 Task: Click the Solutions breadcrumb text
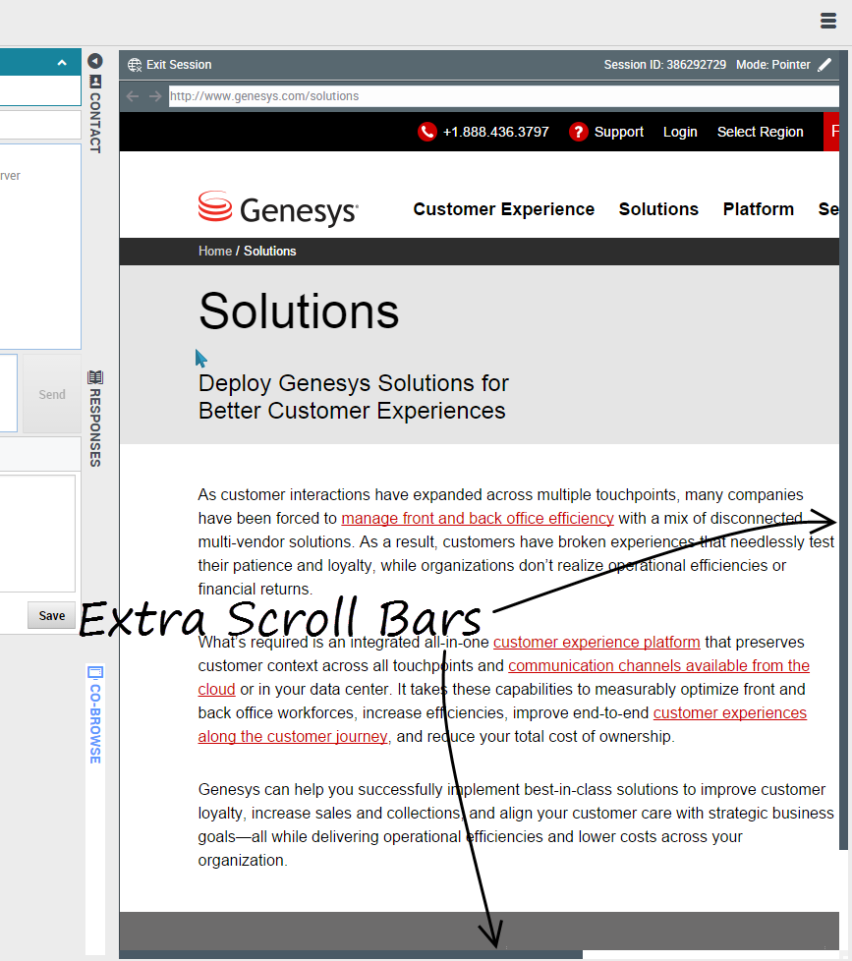pyautogui.click(x=269, y=252)
